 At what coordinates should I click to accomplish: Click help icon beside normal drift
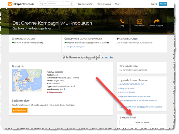pyautogui.click(x=42, y=43)
